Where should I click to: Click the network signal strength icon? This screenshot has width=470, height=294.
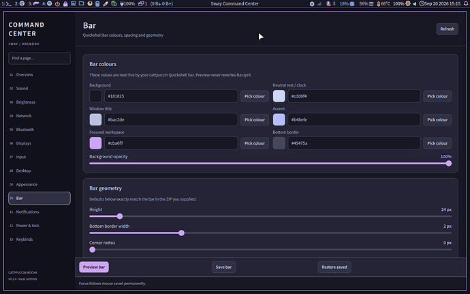(x=319, y=4)
